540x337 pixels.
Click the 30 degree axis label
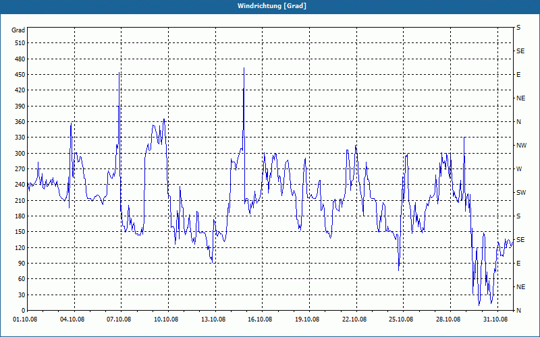22,295
